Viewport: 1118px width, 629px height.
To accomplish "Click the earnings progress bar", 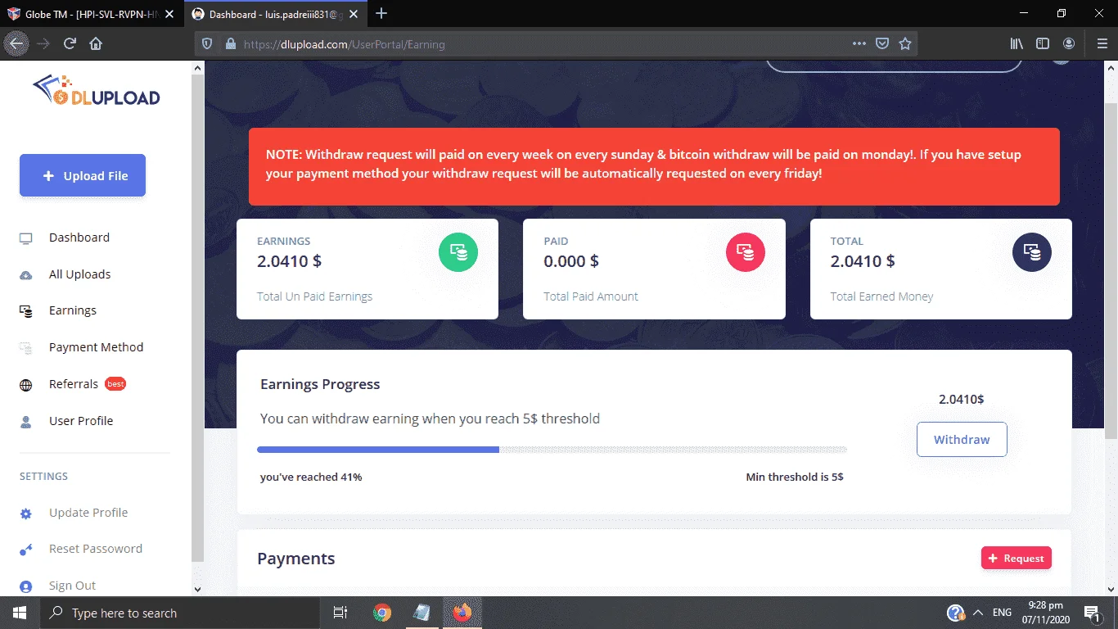I will 552,450.
